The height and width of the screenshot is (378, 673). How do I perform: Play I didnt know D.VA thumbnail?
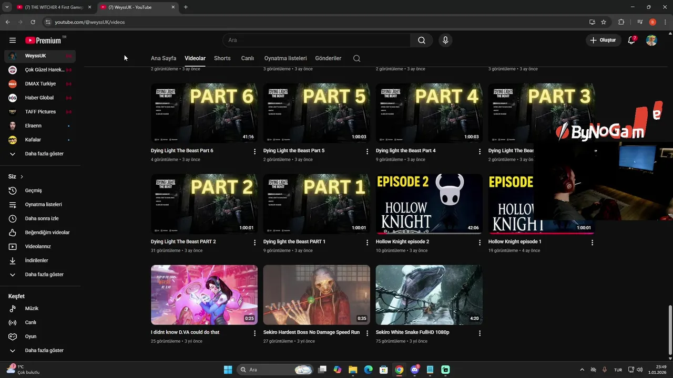204,295
